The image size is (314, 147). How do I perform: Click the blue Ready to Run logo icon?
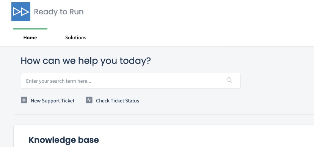tap(21, 12)
